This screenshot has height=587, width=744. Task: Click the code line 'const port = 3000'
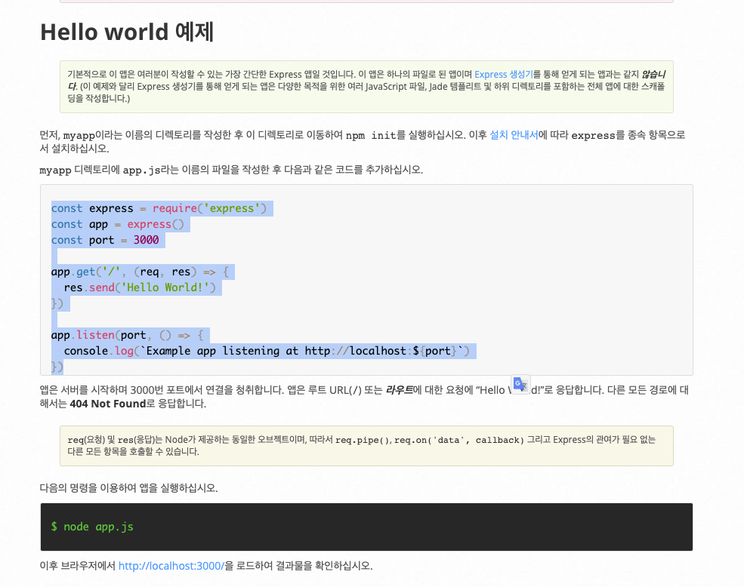(105, 240)
